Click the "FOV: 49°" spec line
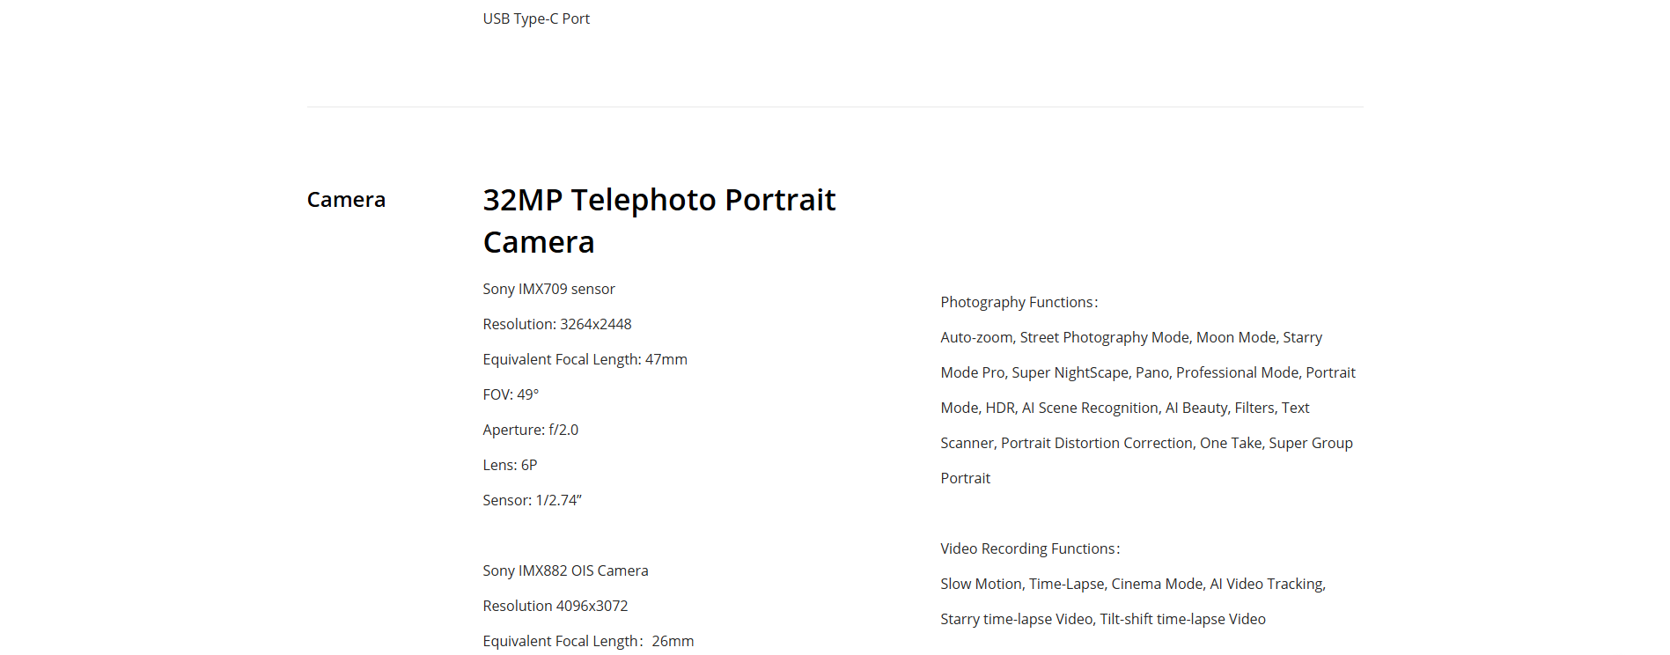Viewport: 1670px width, 655px height. point(511,394)
